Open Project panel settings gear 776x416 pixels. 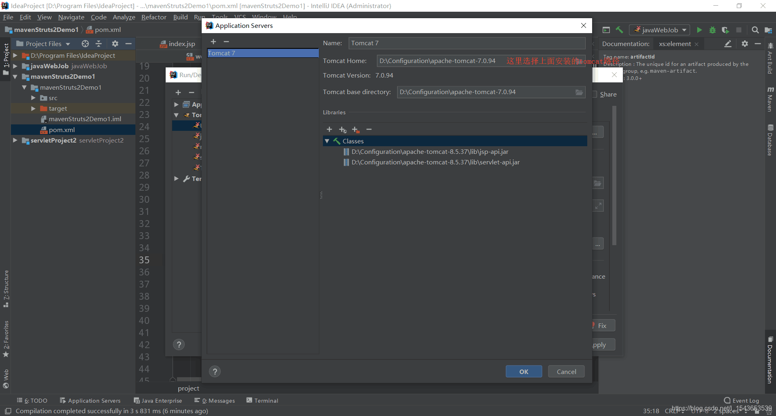pyautogui.click(x=115, y=44)
